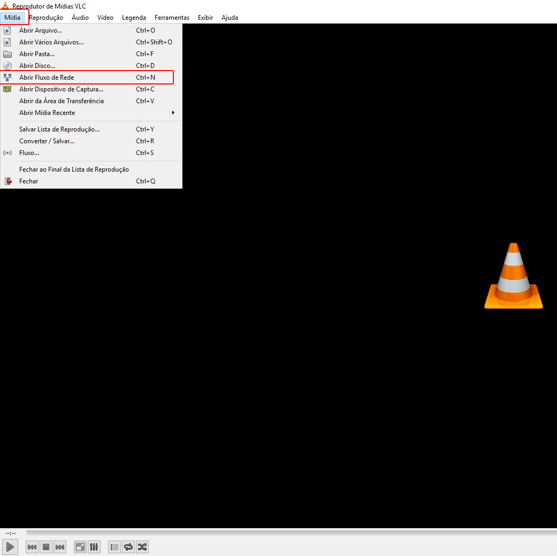Viewport: 557px width, 556px height.
Task: Click the elapsed time label --:--
Action: coord(11,533)
